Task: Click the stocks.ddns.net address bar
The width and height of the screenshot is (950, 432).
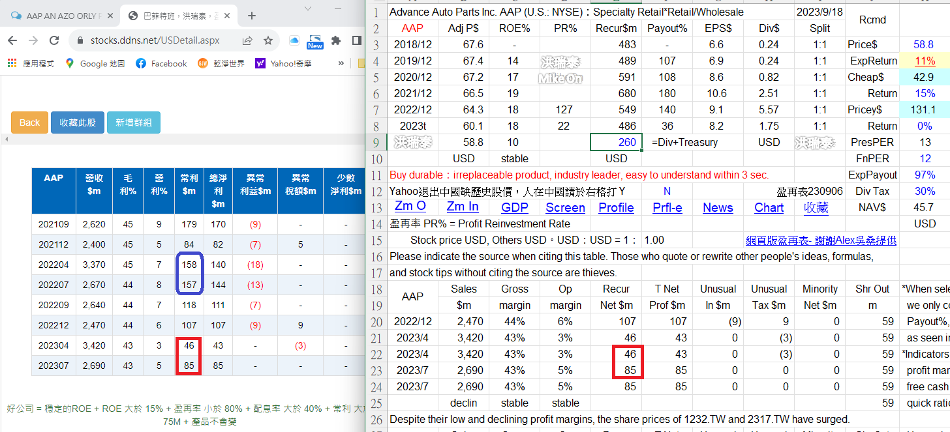Action: (155, 40)
